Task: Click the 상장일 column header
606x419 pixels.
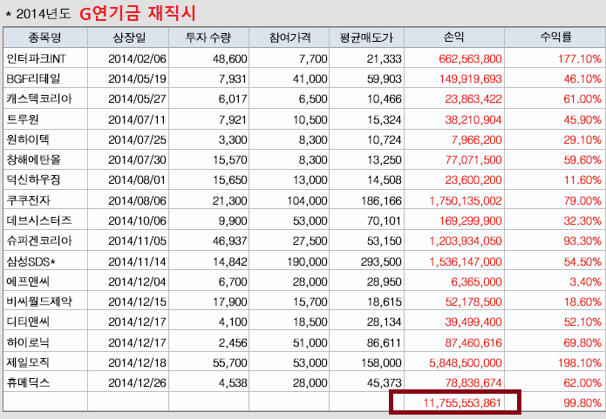Action: [129, 37]
